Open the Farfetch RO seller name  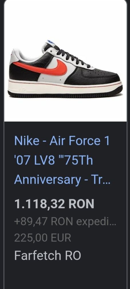click(47, 255)
